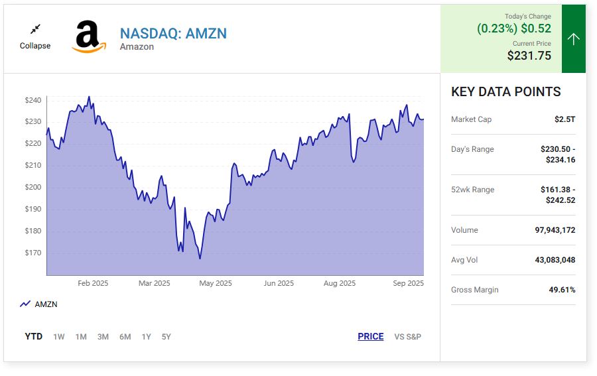Select the 3M time range
Image resolution: width=597 pixels, height=376 pixels.
103,337
